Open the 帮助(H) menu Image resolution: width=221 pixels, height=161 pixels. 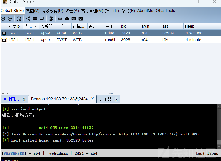(x=128, y=11)
